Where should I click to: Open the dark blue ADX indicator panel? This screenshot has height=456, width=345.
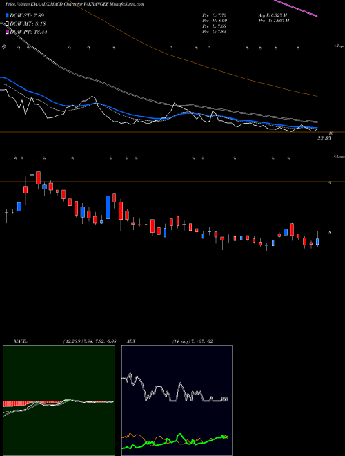(177, 401)
